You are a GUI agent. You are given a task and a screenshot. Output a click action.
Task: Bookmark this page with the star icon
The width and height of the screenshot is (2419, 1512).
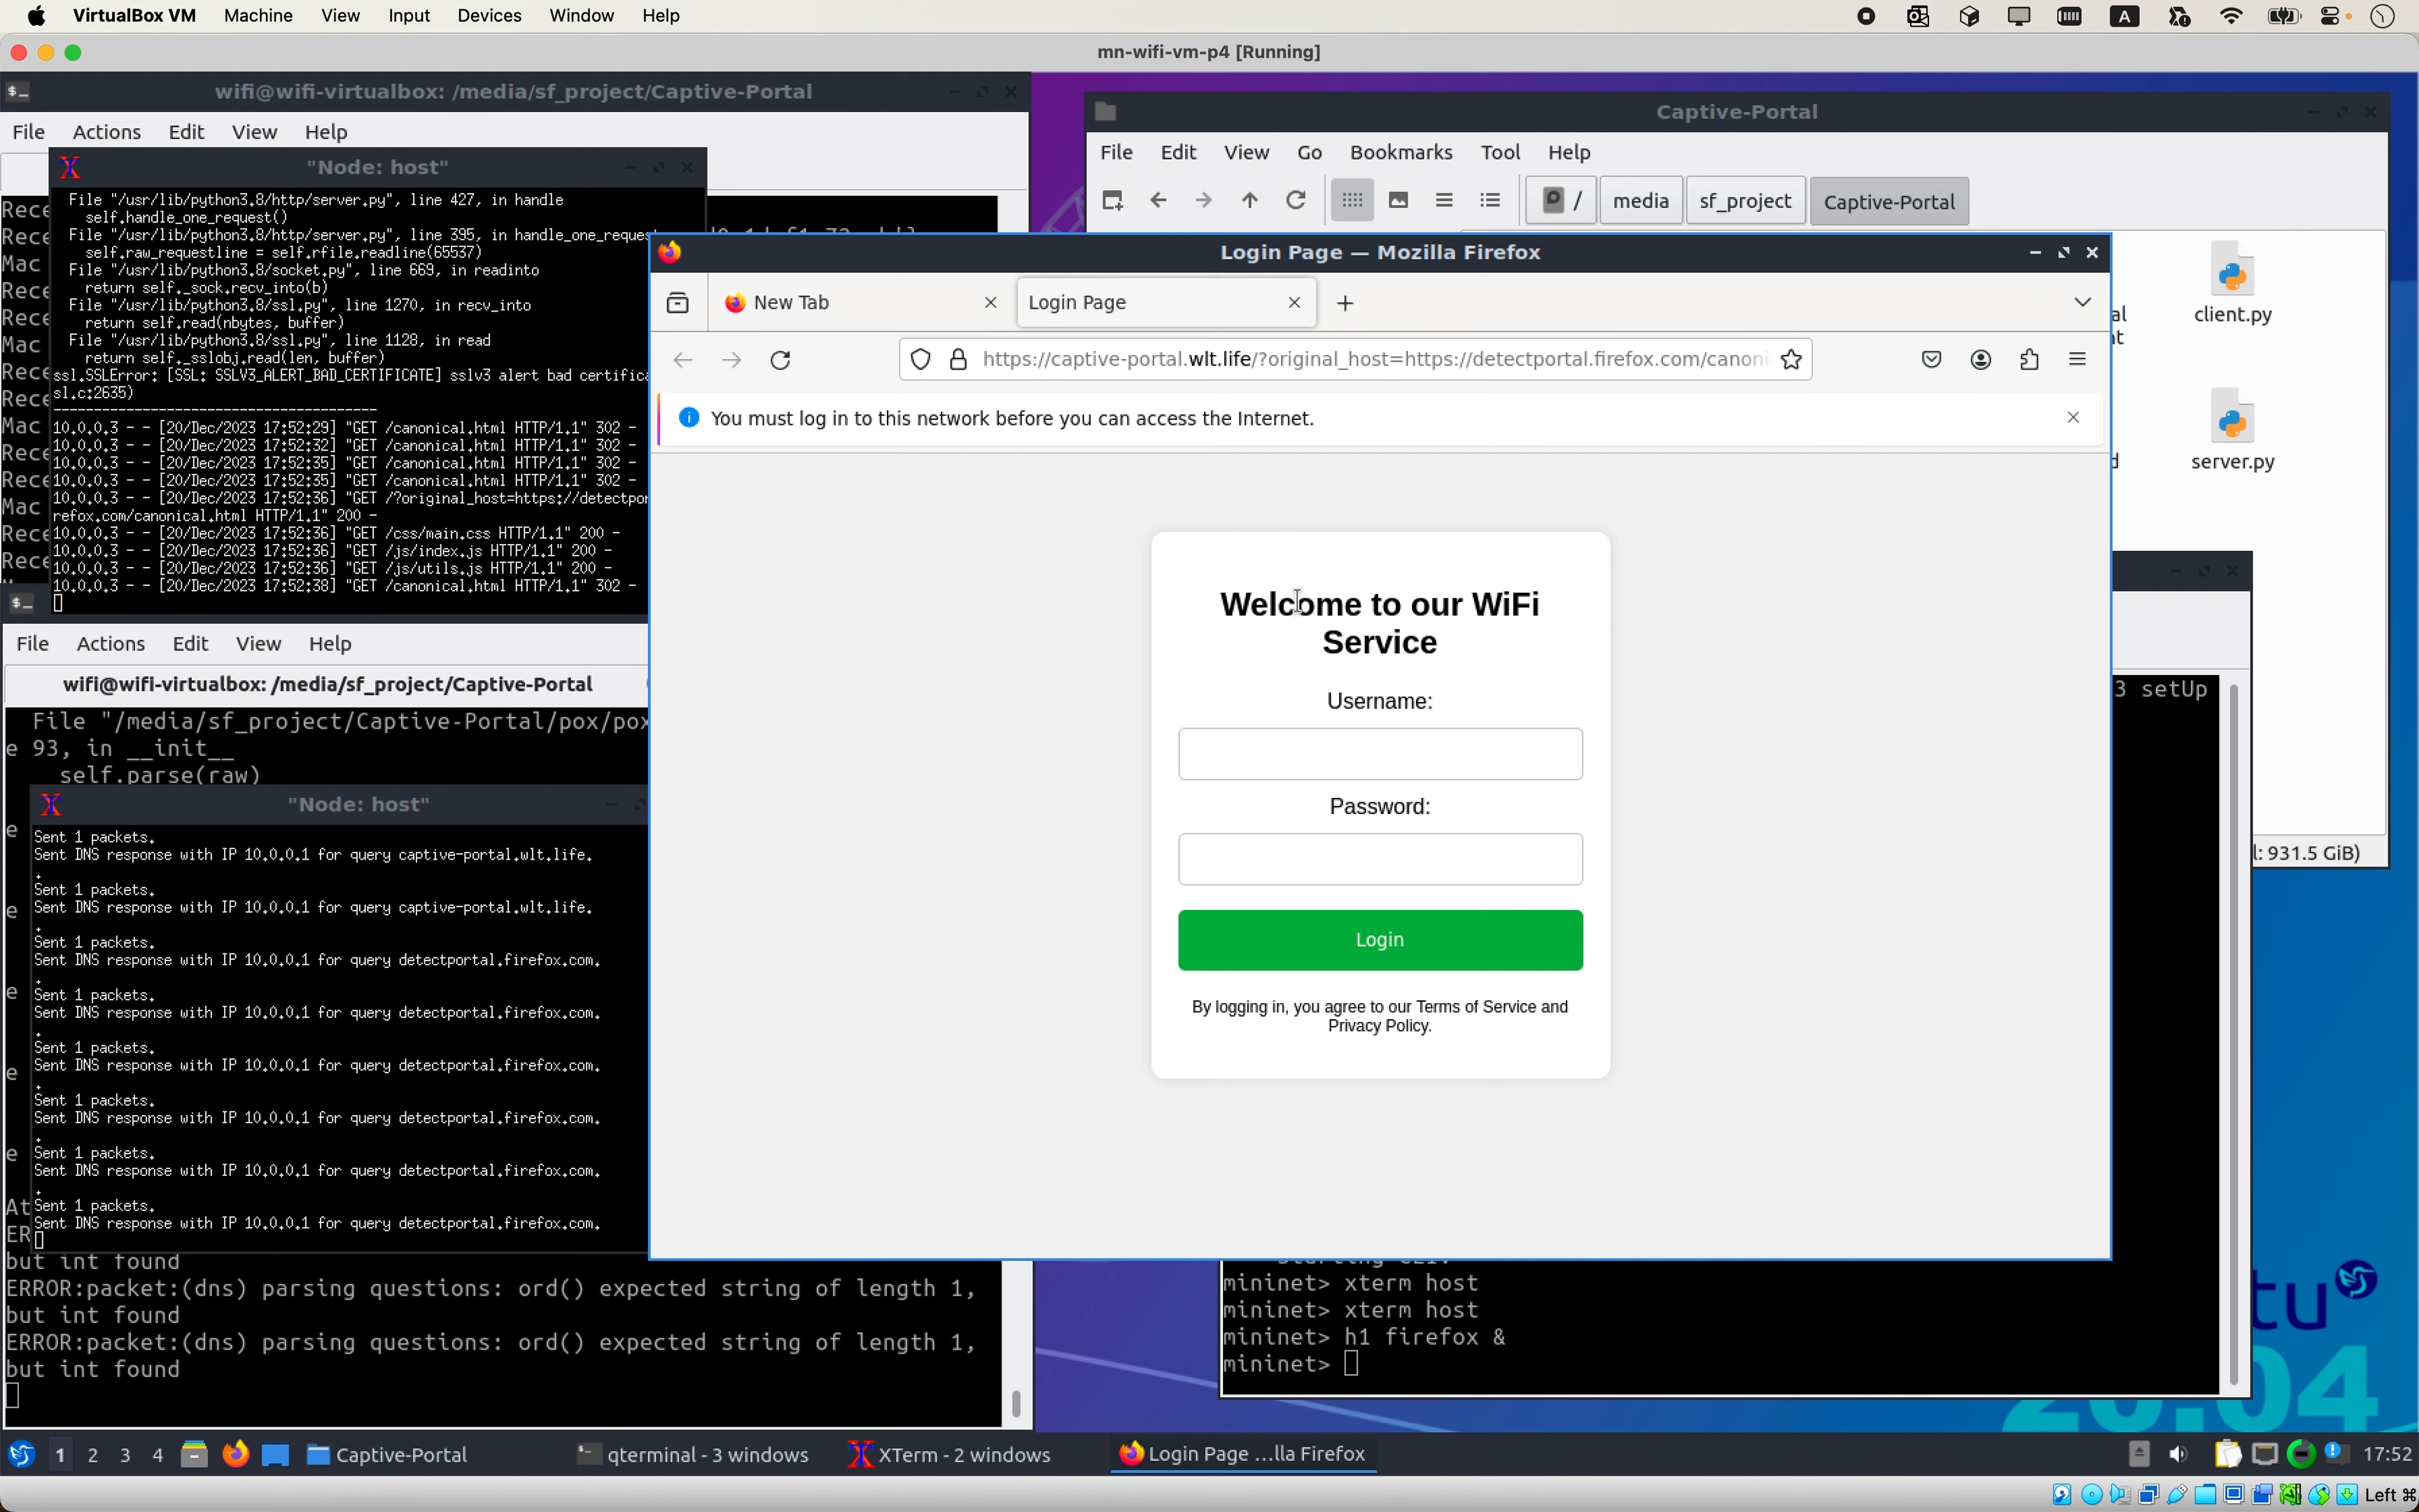point(1791,360)
